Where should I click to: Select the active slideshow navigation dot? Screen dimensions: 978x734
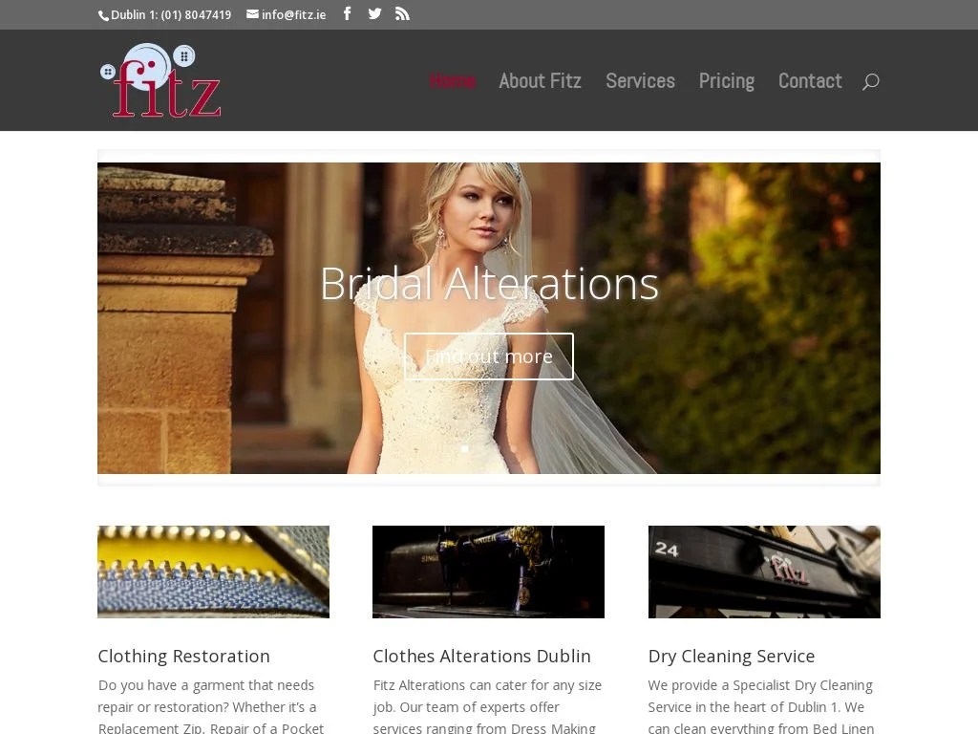coord(465,448)
